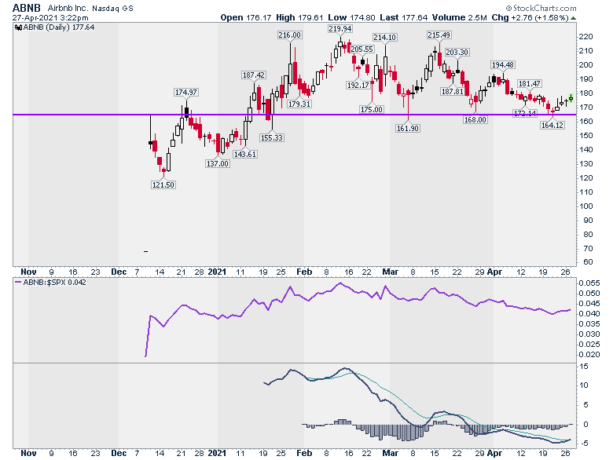This screenshot has height=460, width=613.
Task: Click the 214.10 high price label
Action: coord(384,38)
